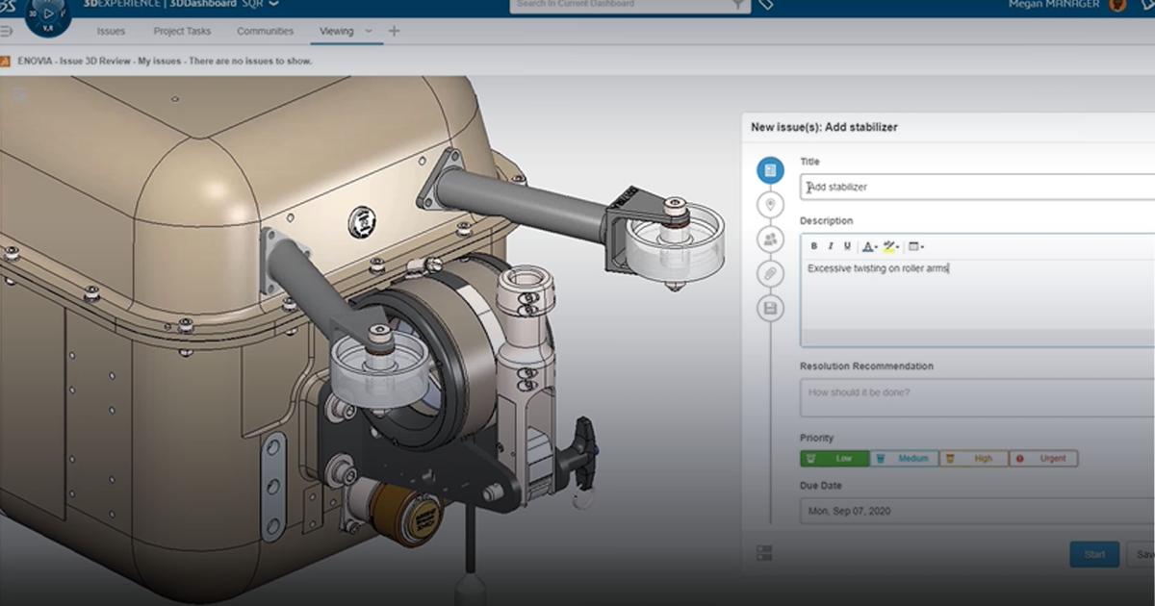Go to issue attachments paperclip step

[770, 273]
